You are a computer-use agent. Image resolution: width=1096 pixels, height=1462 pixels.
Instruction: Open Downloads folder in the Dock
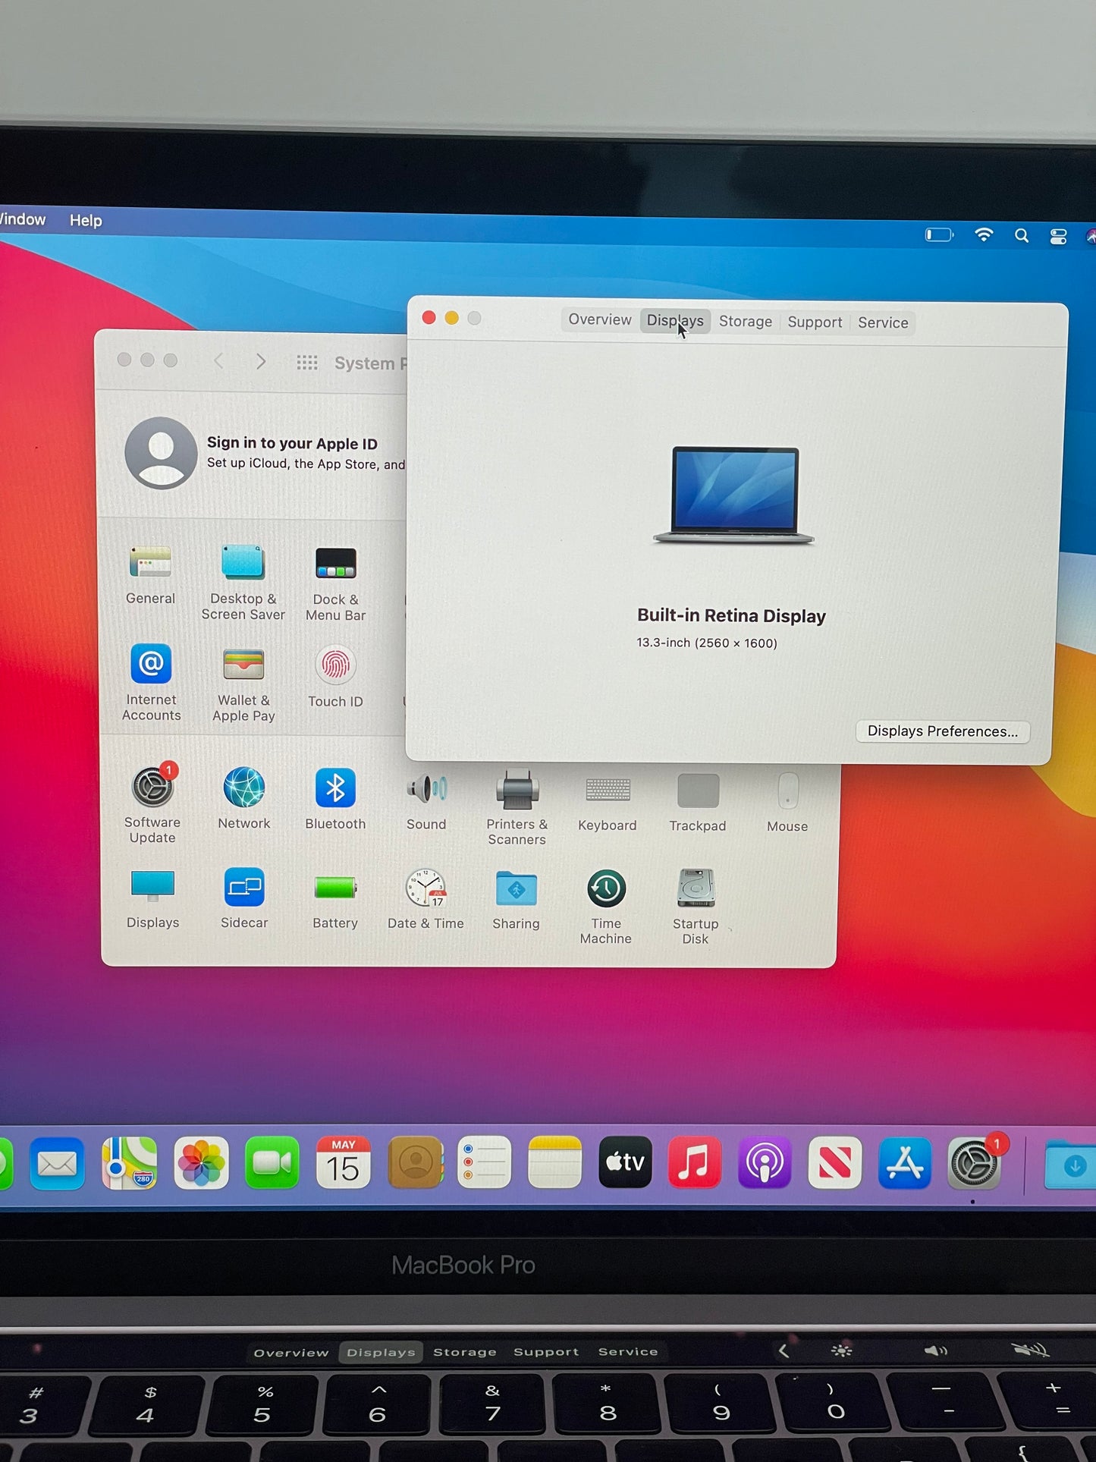coord(1070,1165)
